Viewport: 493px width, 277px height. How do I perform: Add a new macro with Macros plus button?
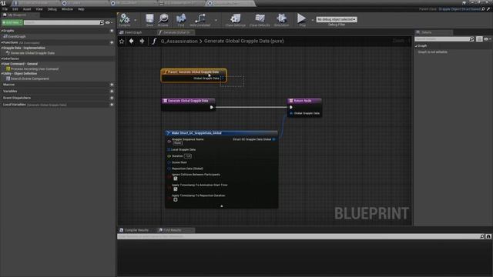(x=112, y=85)
